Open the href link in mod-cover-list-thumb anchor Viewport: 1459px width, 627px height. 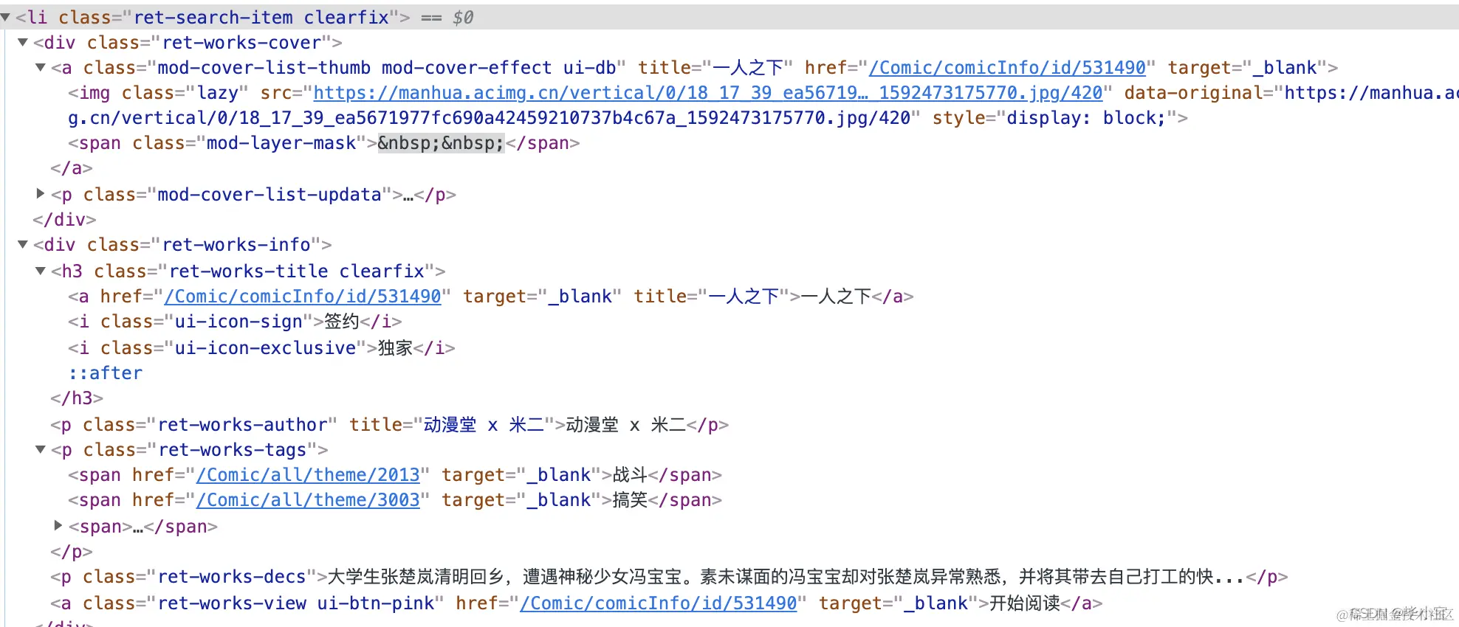(x=1007, y=68)
